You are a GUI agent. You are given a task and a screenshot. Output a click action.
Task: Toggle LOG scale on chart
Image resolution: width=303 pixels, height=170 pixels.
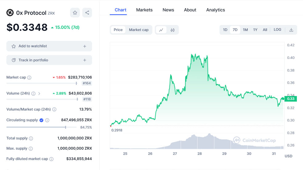coord(277,30)
